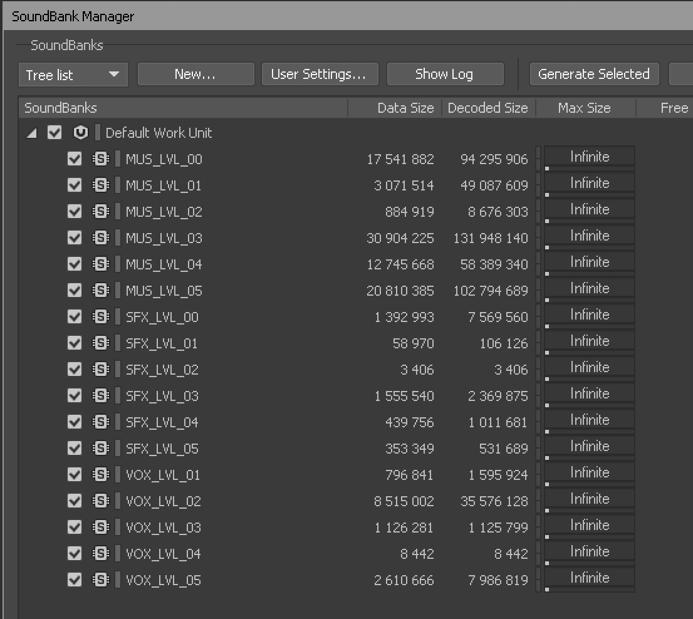Click the SFX_LVL_01 SoundBank icon

101,343
